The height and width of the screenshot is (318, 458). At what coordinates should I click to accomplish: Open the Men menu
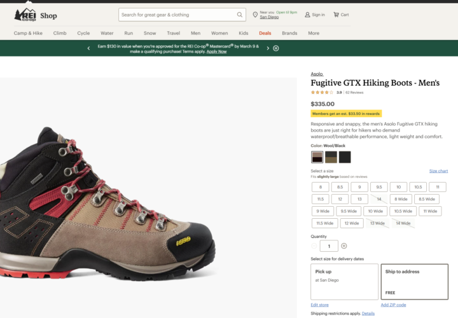coord(196,33)
